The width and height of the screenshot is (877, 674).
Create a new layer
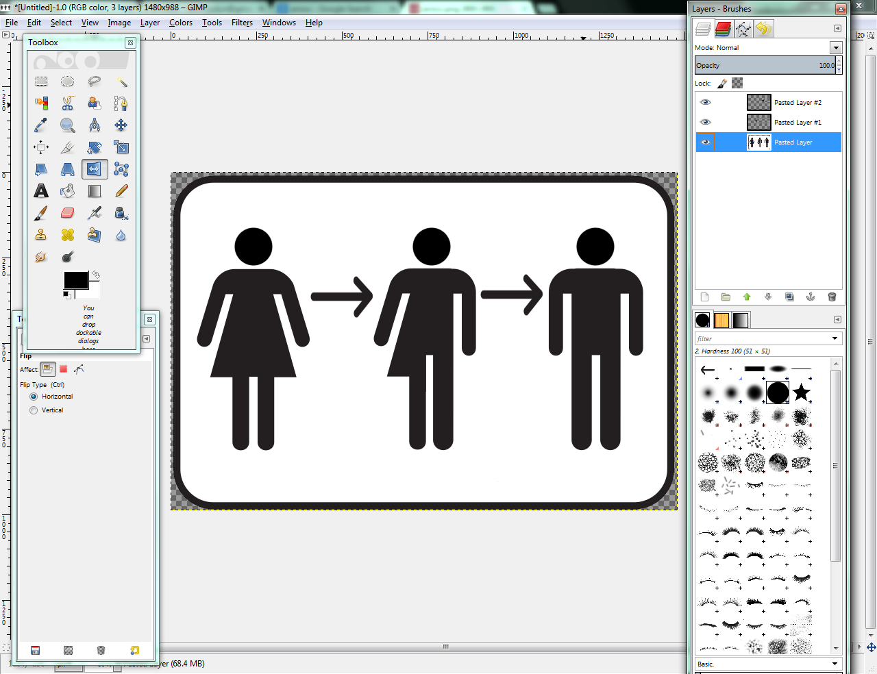point(704,297)
